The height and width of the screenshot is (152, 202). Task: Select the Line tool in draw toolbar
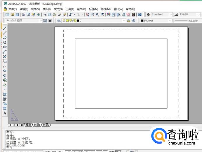tap(5, 28)
